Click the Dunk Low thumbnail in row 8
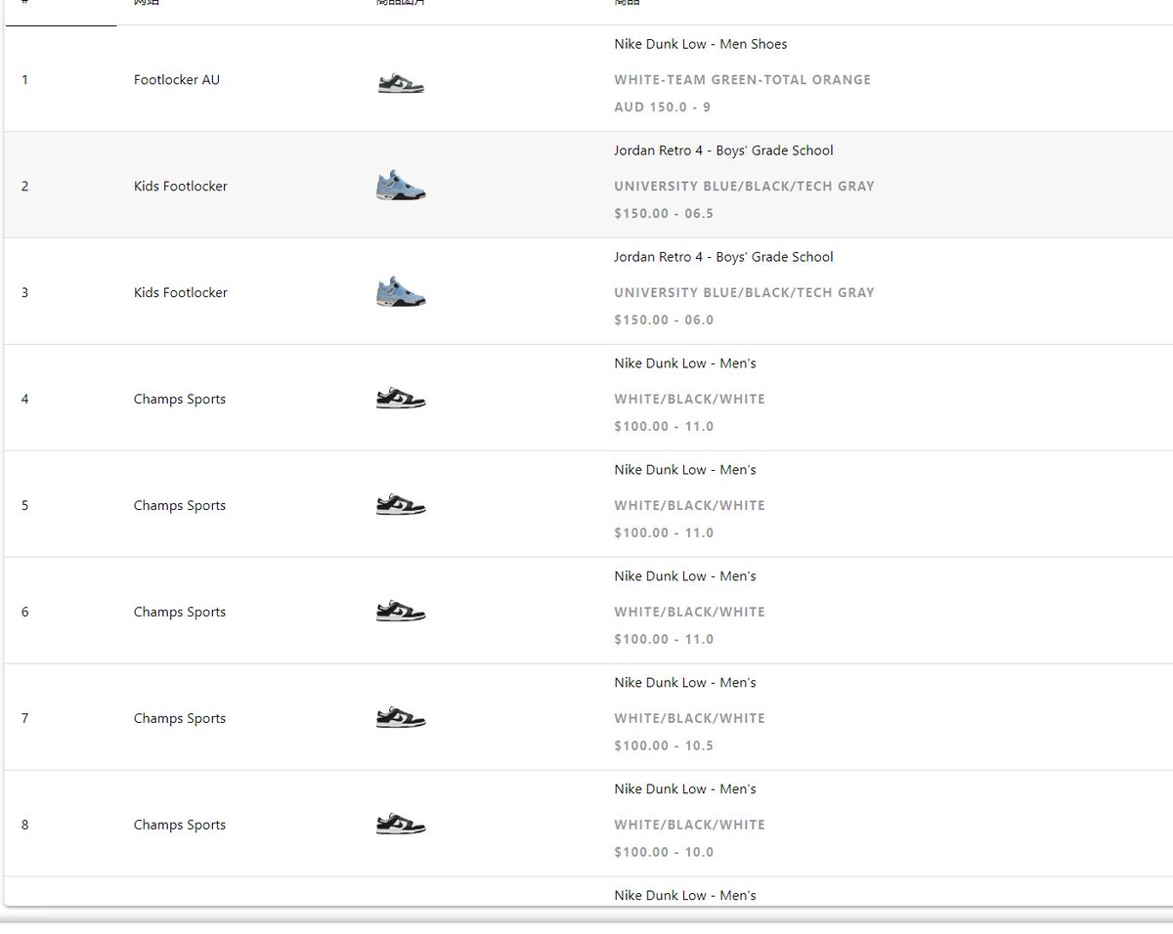1173x934 pixels. 401,825
